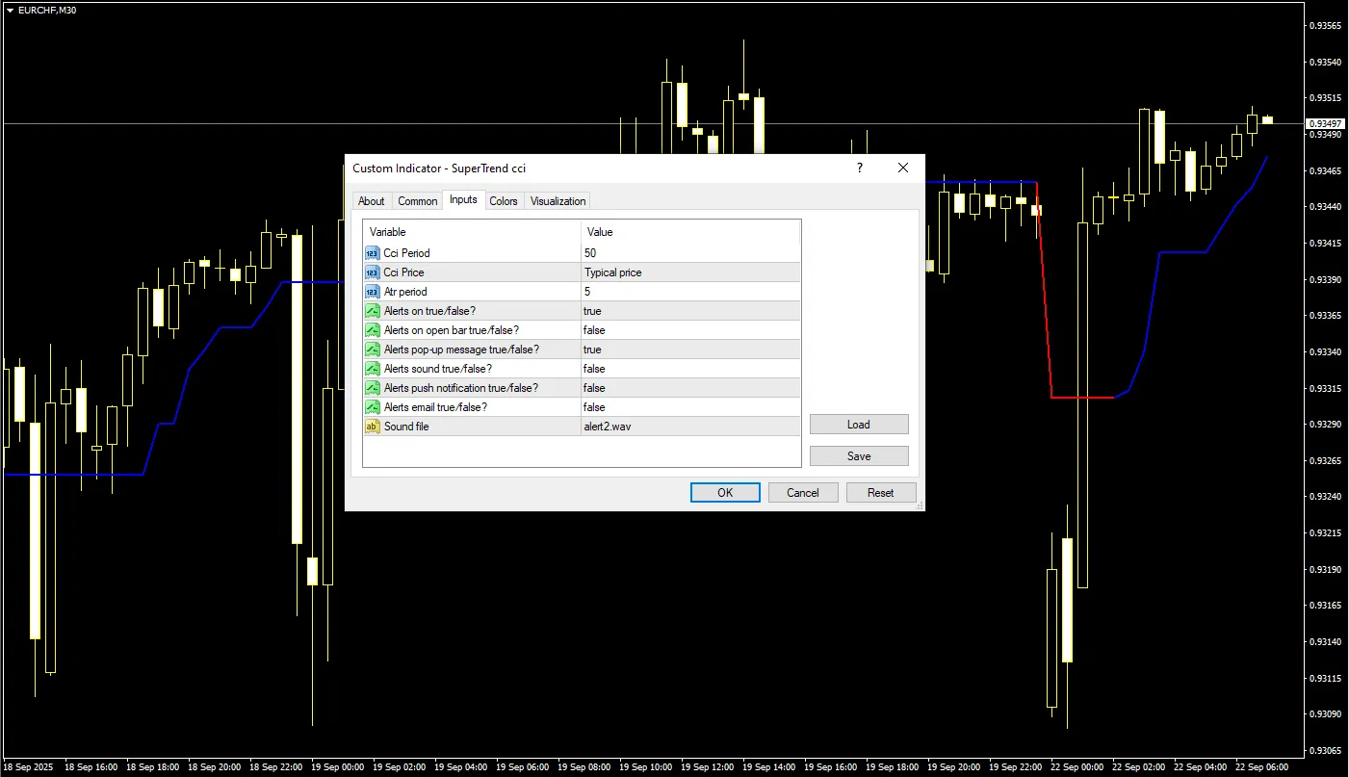This screenshot has width=1349, height=777.
Task: Click the 'Atr period' variable label
Action: click(405, 292)
